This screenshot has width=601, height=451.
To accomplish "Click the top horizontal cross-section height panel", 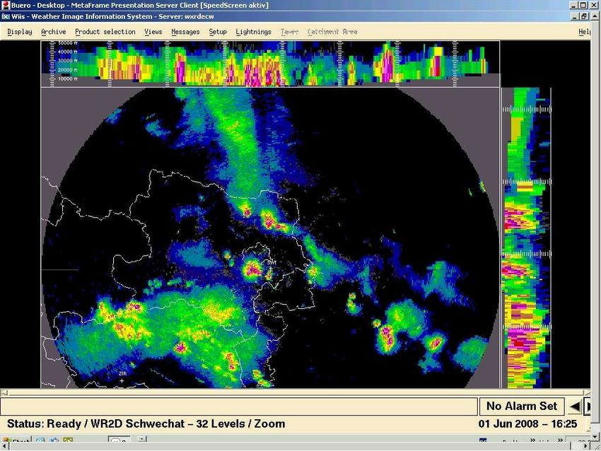I will (270, 63).
